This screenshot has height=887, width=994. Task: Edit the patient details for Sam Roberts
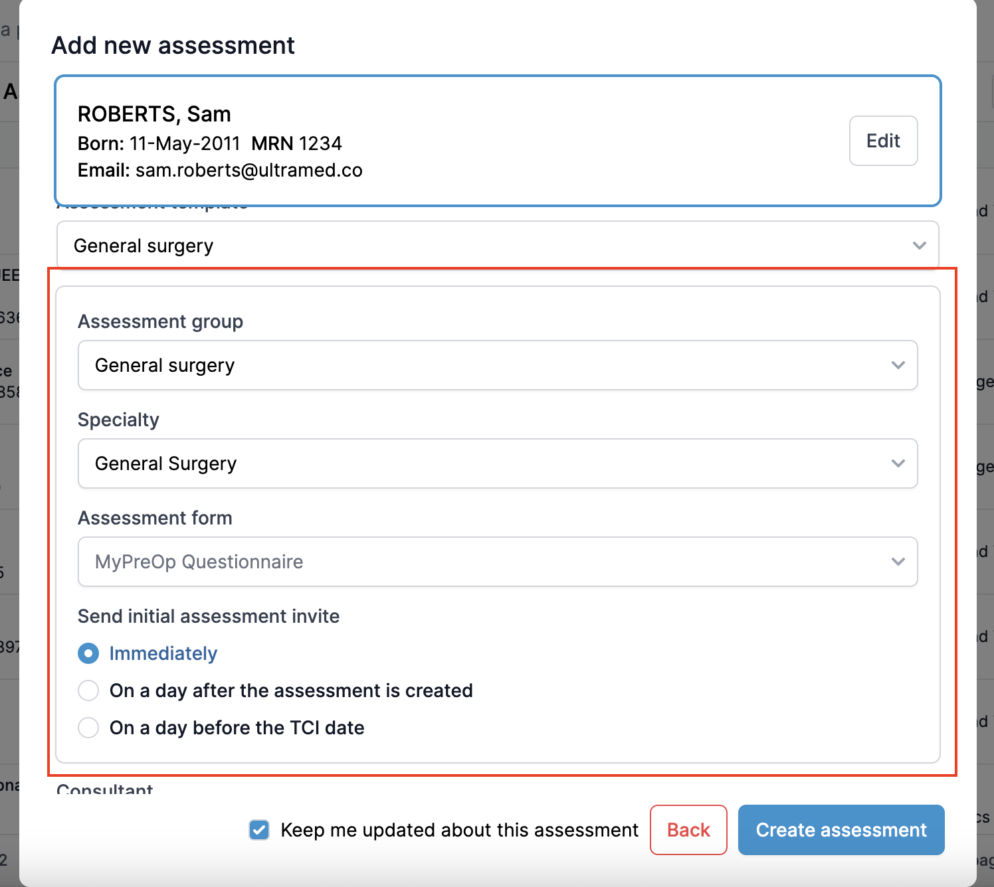883,141
